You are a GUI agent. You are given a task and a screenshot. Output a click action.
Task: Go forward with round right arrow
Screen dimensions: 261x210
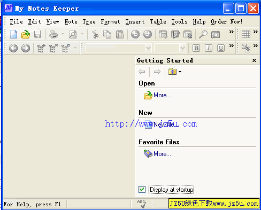tap(26, 48)
